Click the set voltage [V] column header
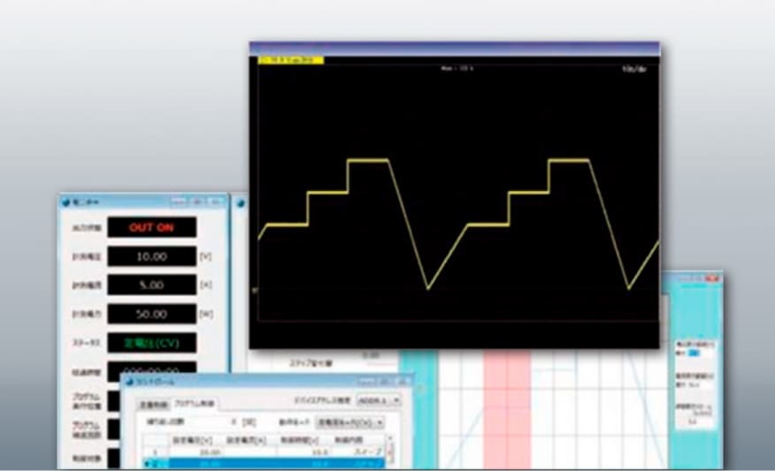Viewport: 775px width, 471px height. [x=192, y=440]
